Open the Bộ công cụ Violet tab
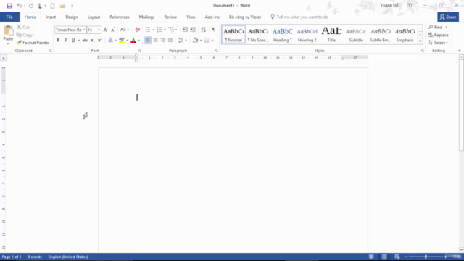Viewport: 464px width, 261px height. pos(245,17)
